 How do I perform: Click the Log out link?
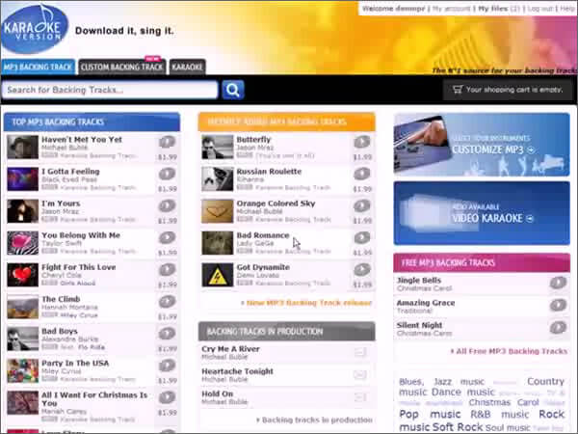540,9
